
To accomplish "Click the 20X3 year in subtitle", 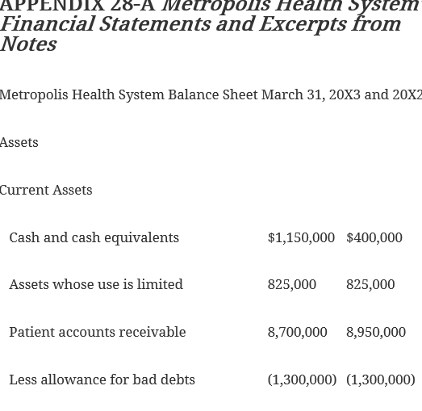I will (345, 94).
